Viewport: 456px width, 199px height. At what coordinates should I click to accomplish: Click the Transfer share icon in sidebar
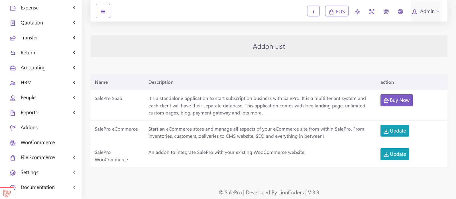click(x=13, y=38)
